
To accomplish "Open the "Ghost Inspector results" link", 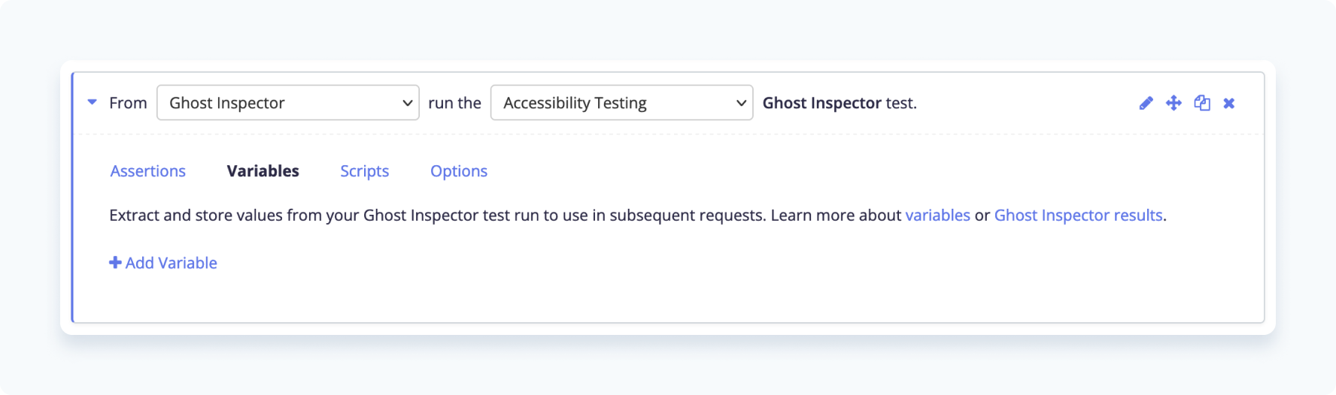I will pos(1078,216).
